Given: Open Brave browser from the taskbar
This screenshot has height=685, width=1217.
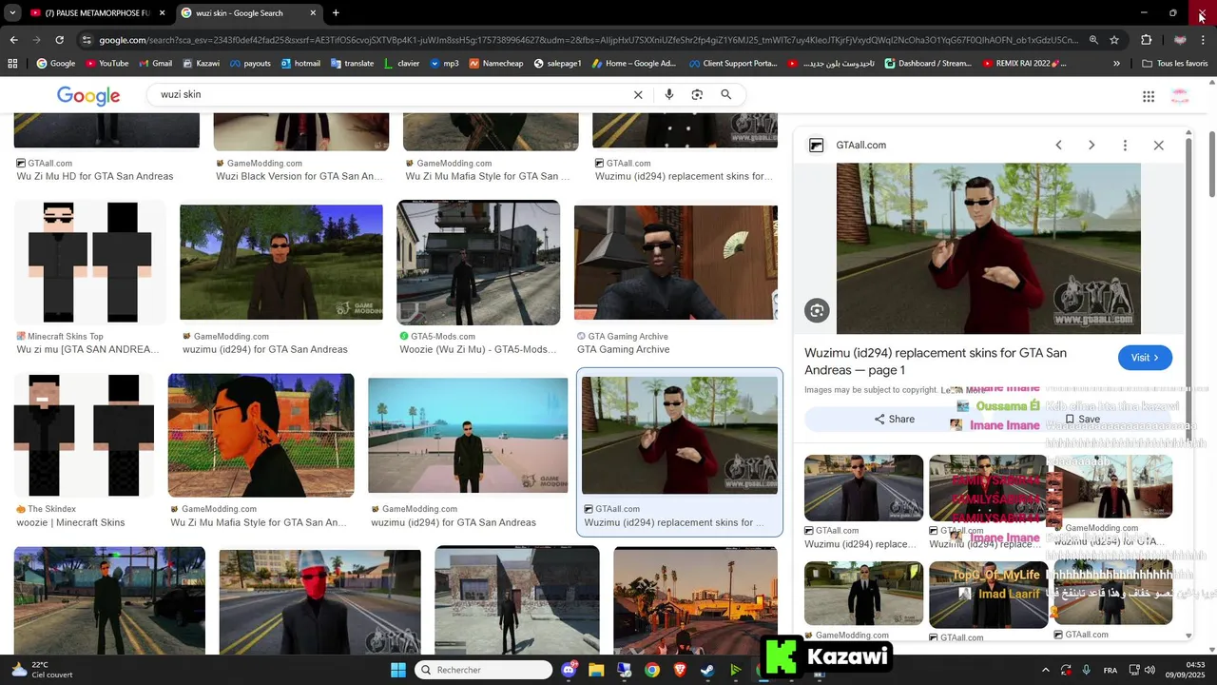Looking at the screenshot, I should pyautogui.click(x=680, y=670).
